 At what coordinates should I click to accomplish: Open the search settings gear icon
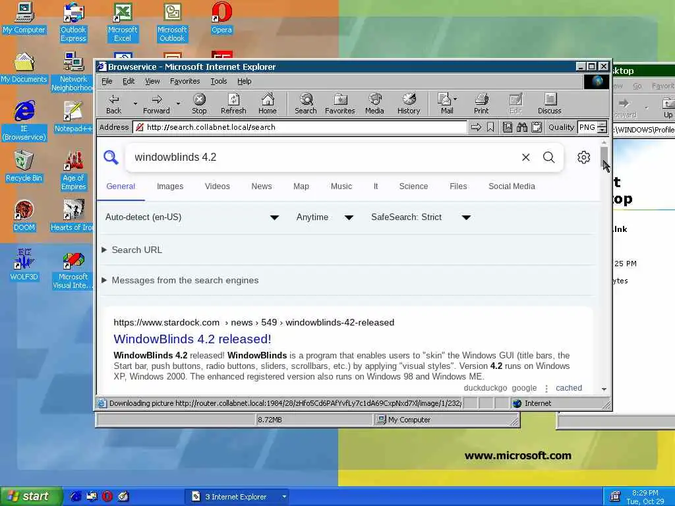click(584, 157)
